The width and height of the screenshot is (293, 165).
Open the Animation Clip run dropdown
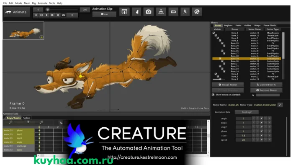(x=104, y=14)
